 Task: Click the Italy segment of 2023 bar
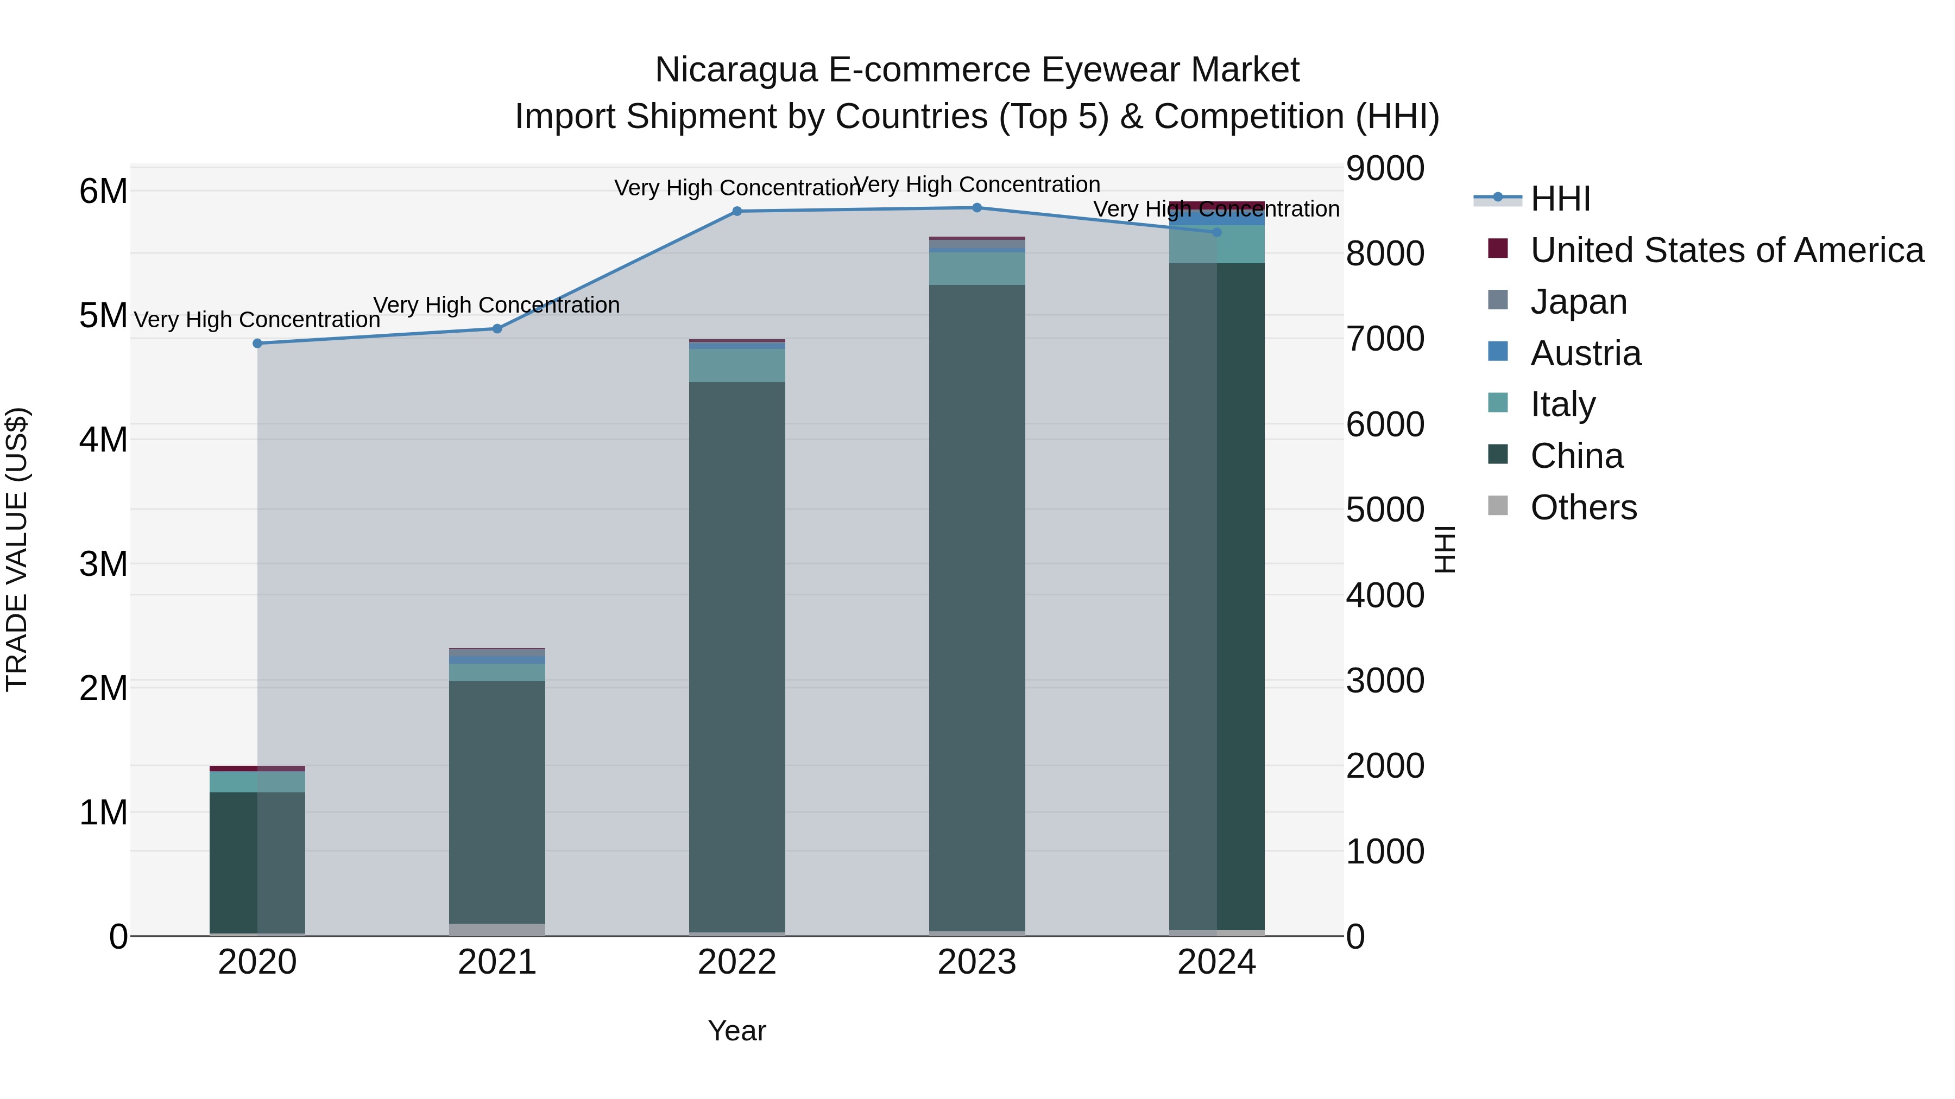point(977,269)
